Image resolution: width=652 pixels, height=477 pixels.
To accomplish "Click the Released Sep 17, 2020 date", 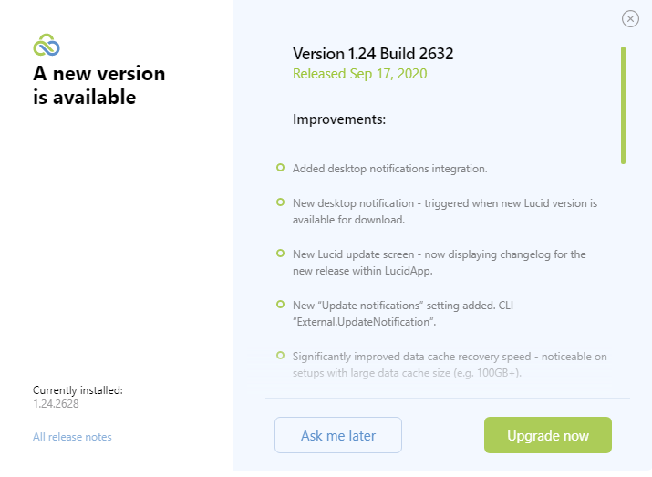I will click(359, 74).
